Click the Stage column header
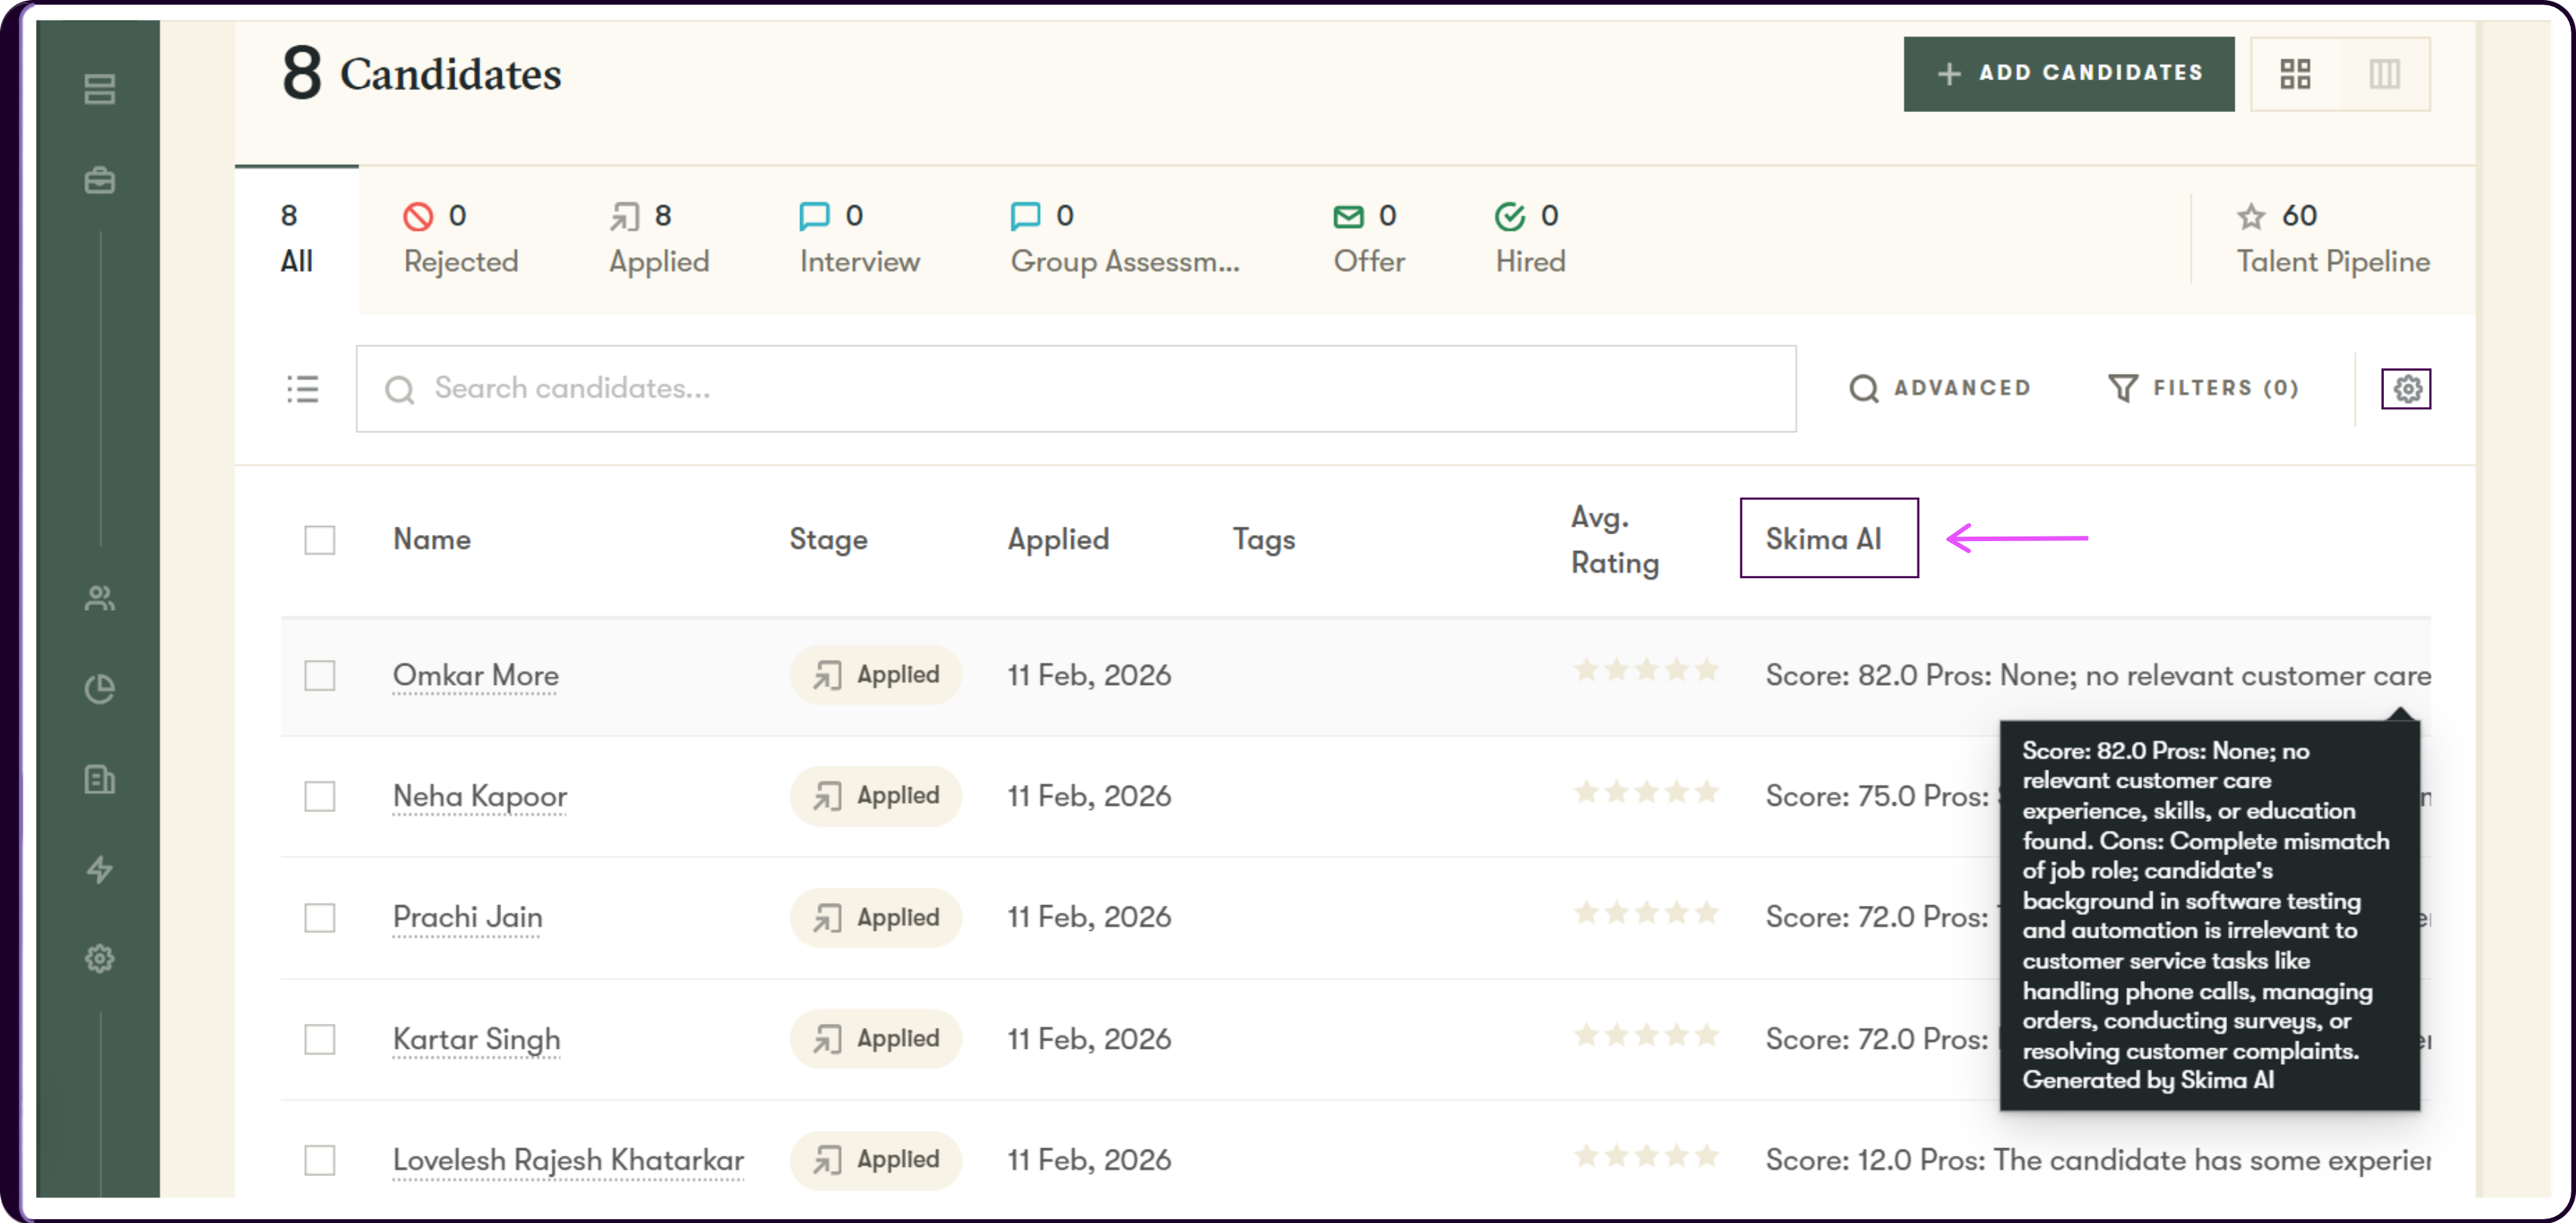This screenshot has width=2576, height=1223. tap(828, 540)
